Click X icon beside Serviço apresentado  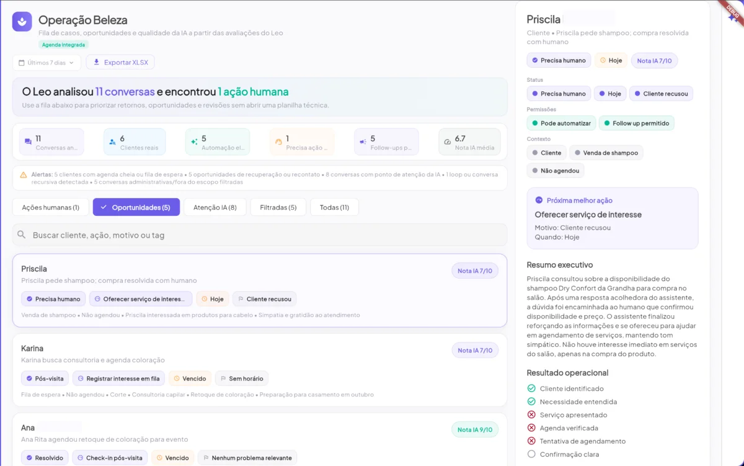click(531, 414)
